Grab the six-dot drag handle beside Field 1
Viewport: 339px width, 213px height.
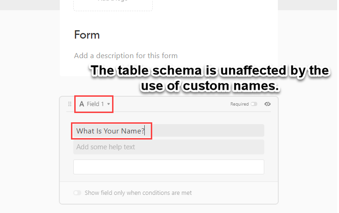coord(70,104)
